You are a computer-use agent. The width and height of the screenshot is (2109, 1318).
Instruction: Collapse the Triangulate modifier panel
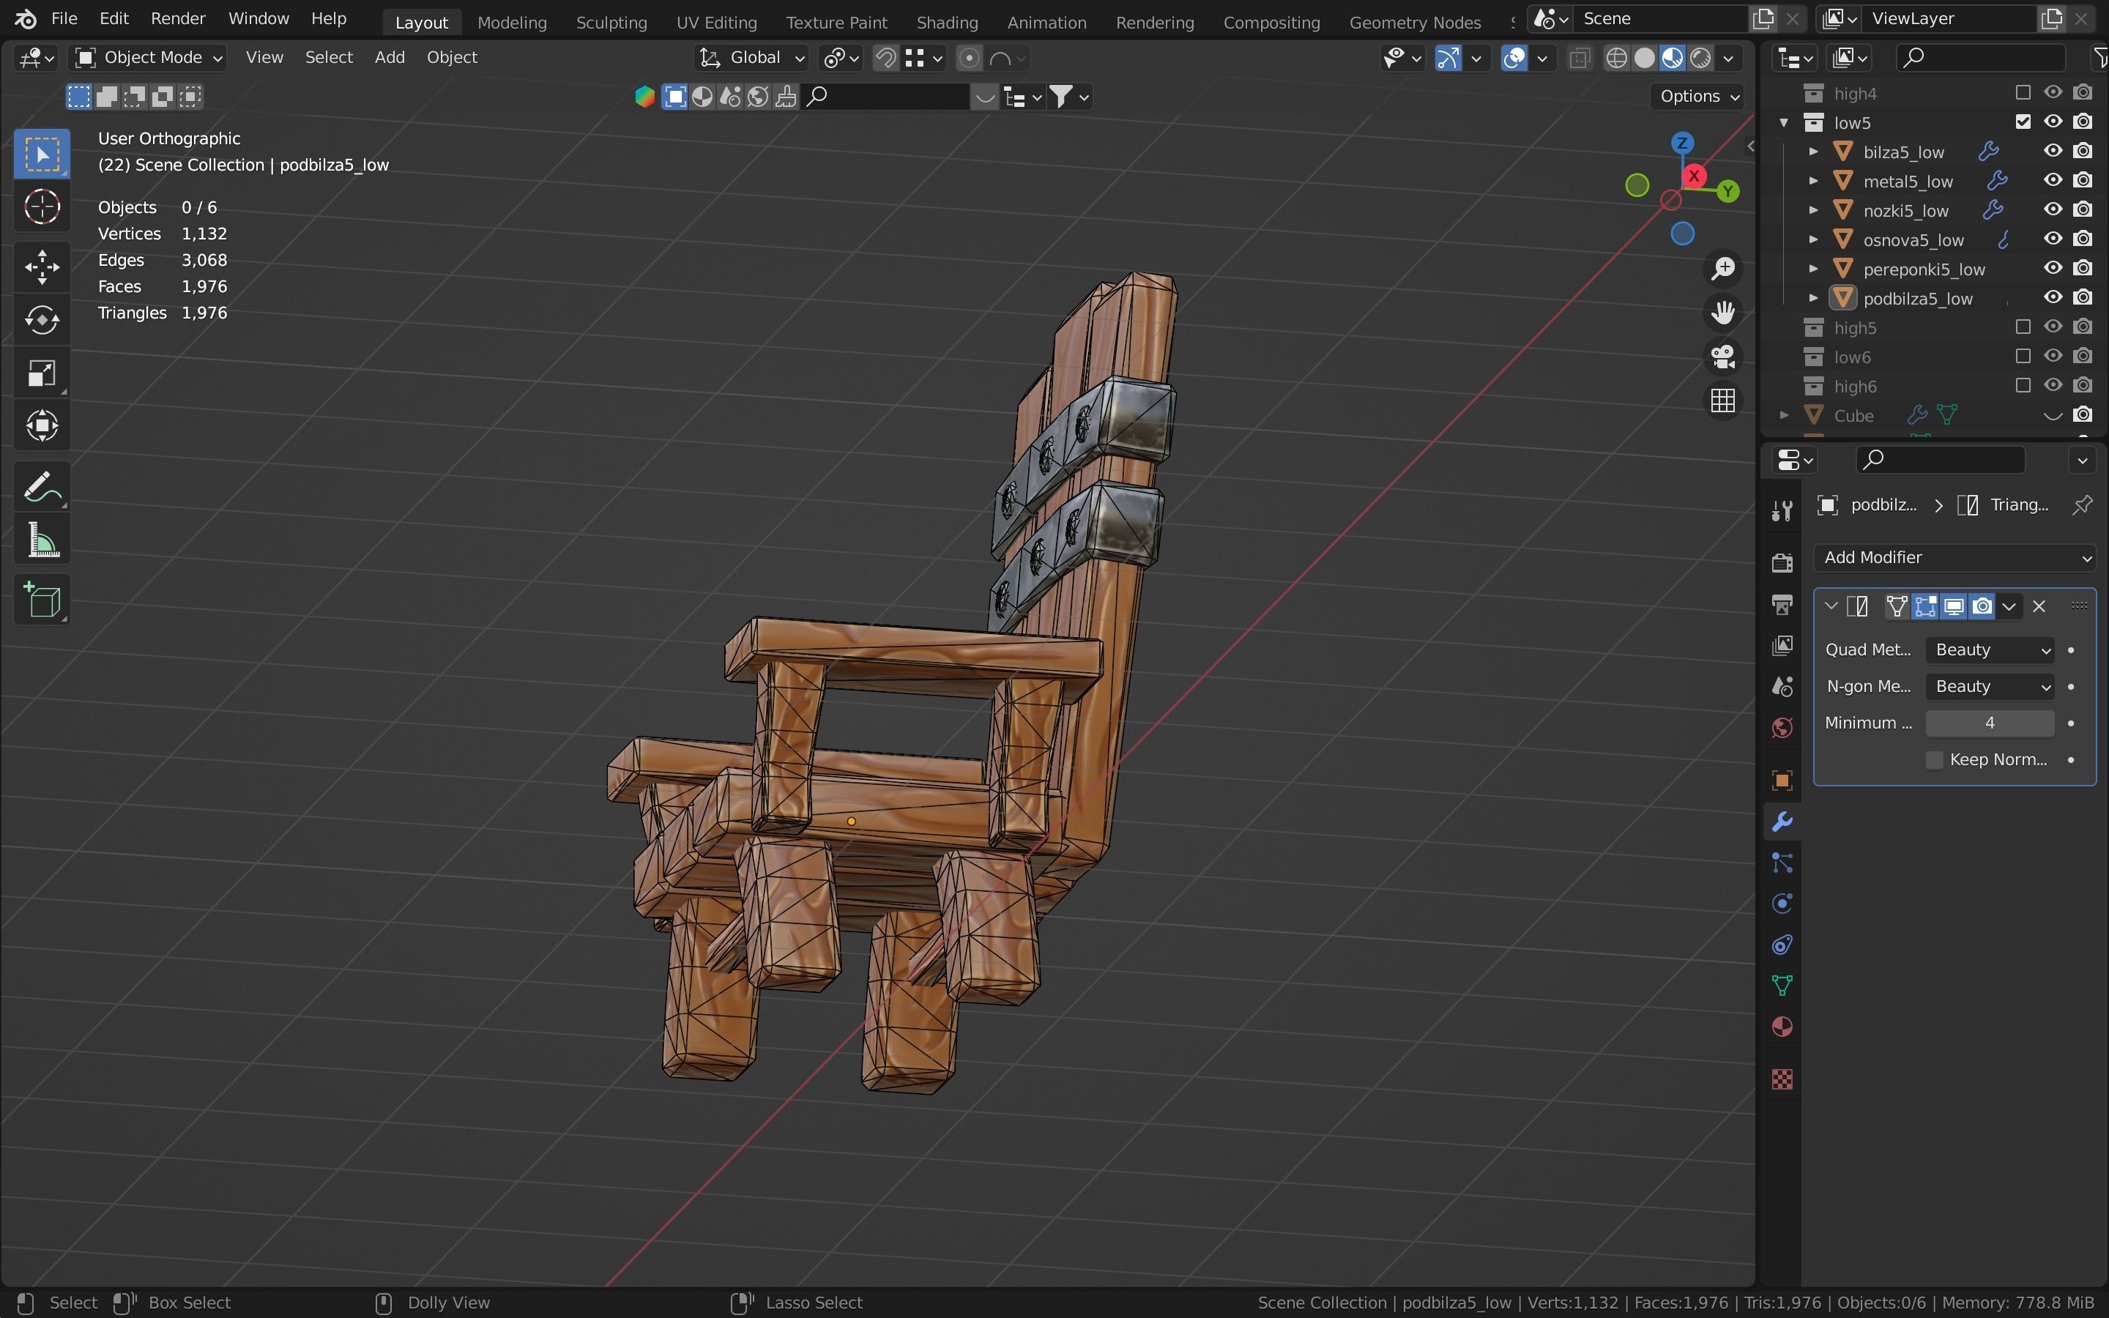pos(1830,607)
